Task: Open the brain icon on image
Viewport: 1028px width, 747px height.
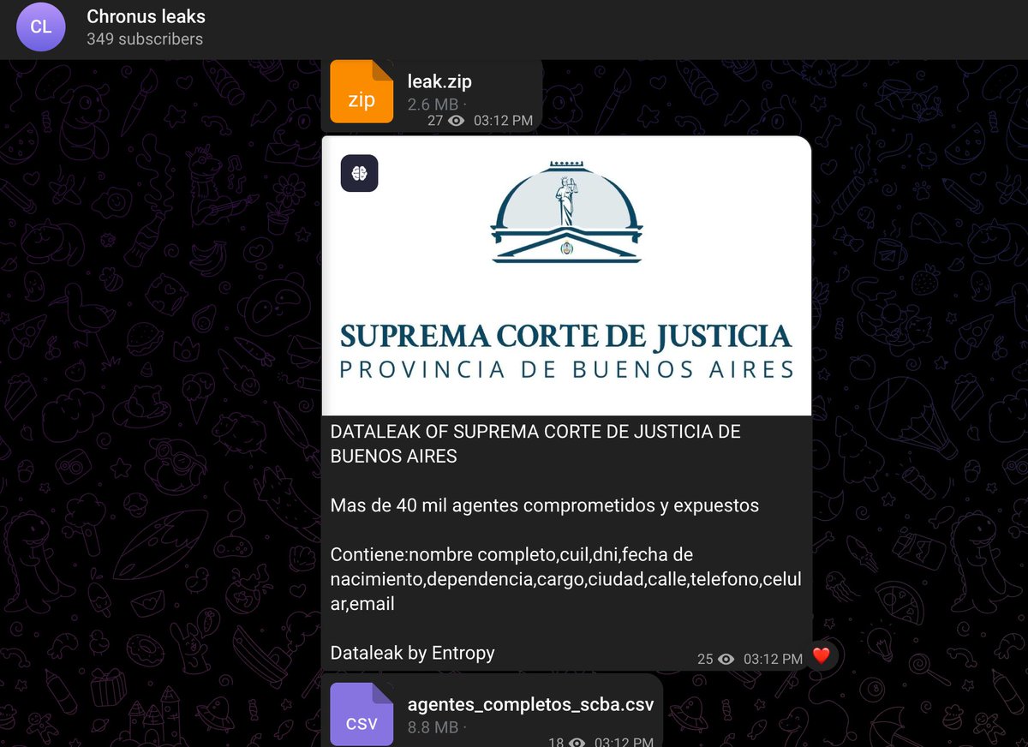Action: click(x=360, y=173)
